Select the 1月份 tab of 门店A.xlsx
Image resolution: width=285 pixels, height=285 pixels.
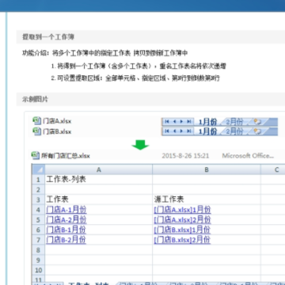coord(207,122)
